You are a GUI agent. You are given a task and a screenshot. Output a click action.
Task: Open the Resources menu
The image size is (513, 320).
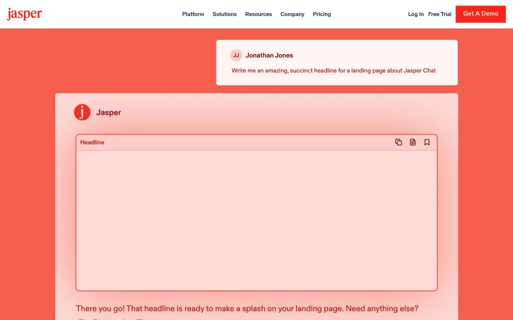258,14
